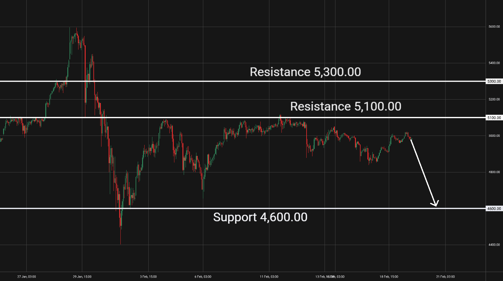Click the 5400.00 price axis label
The width and height of the screenshot is (503, 281).
(494, 63)
